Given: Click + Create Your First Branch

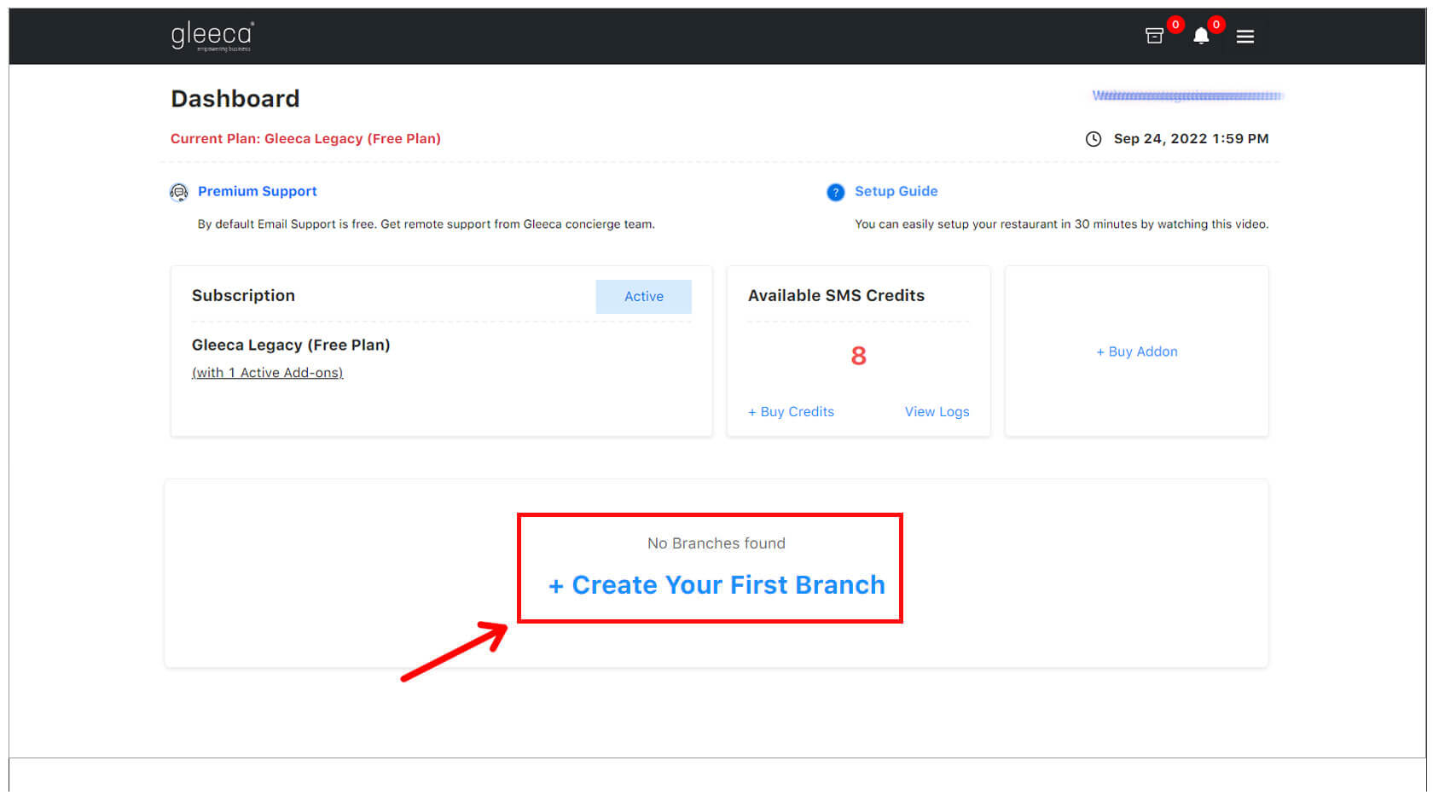Looking at the screenshot, I should pyautogui.click(x=716, y=585).
